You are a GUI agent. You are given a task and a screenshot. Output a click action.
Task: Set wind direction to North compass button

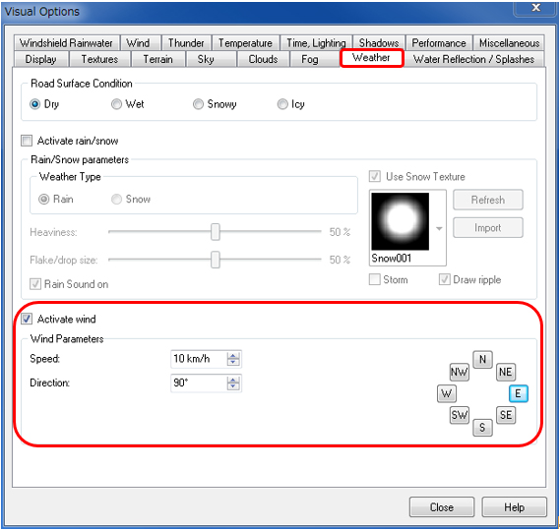pyautogui.click(x=482, y=359)
